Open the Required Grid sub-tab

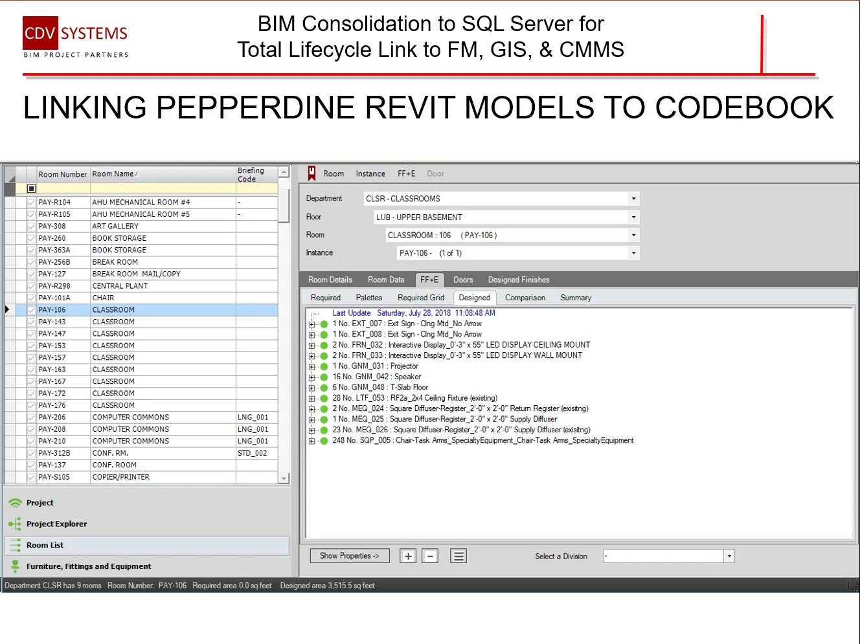pyautogui.click(x=421, y=298)
